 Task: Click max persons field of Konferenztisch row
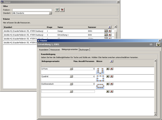84,84
